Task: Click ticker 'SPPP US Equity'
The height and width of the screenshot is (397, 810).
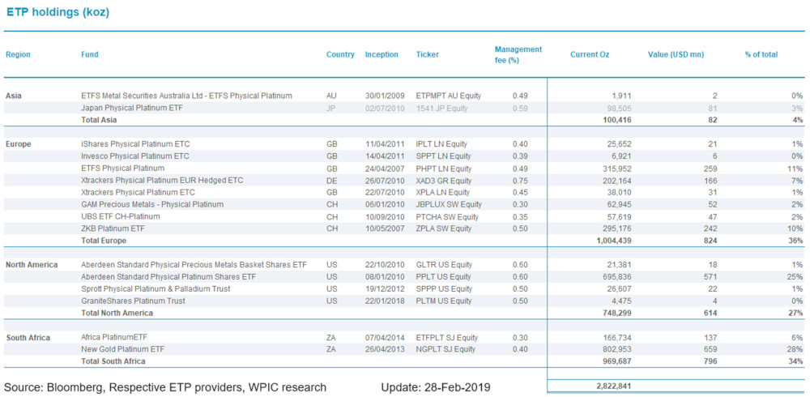Action: pos(444,289)
